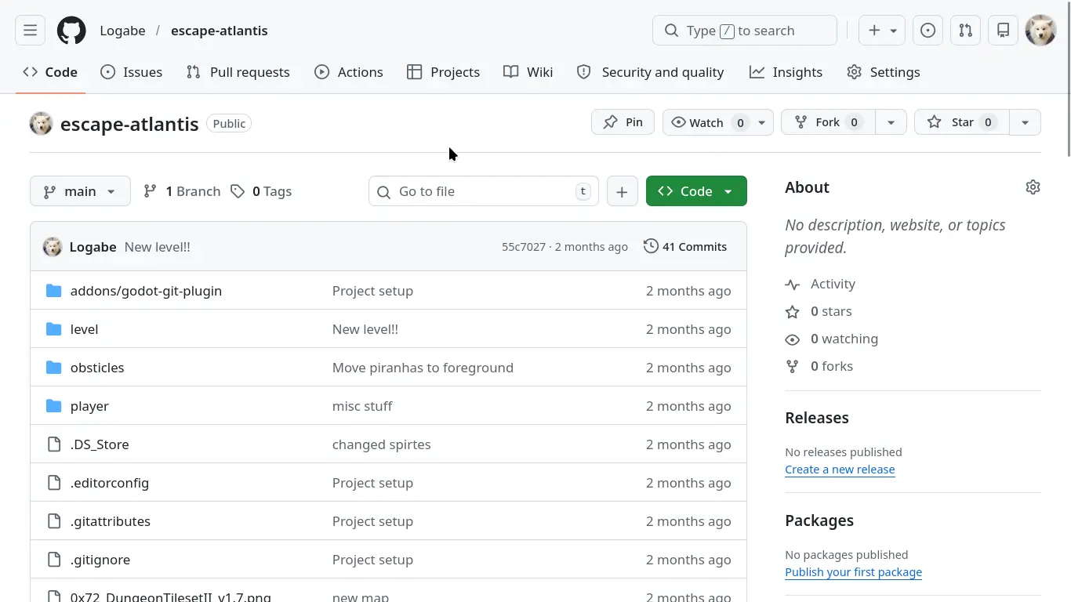The image size is (1071, 602).
Task: Open commit hash 55c7027
Action: coord(524,247)
